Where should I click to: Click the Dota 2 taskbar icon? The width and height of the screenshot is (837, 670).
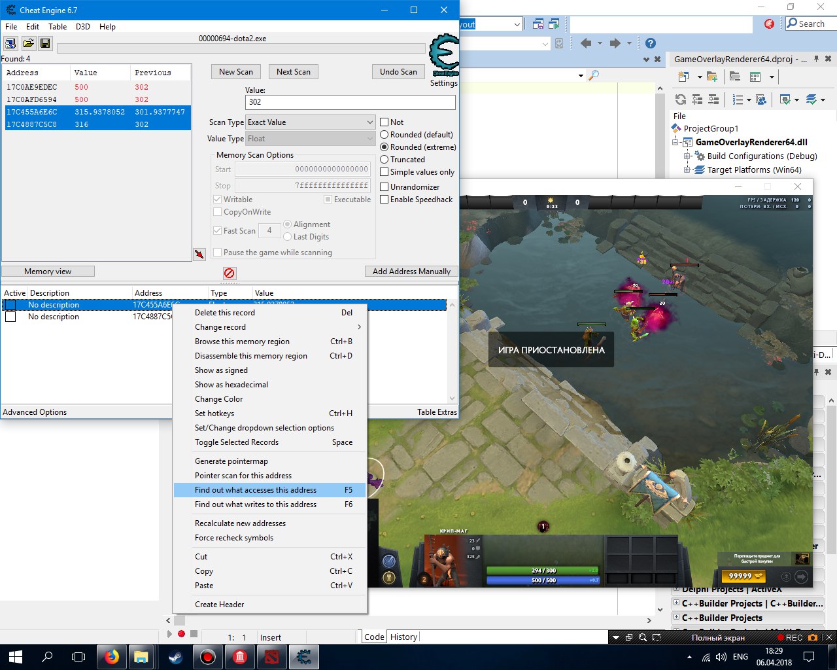tap(271, 656)
